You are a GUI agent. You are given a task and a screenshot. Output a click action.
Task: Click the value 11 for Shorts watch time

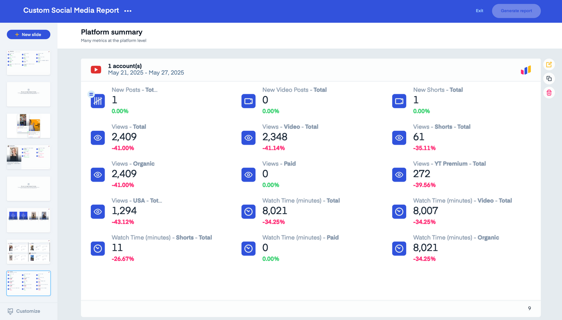point(117,247)
